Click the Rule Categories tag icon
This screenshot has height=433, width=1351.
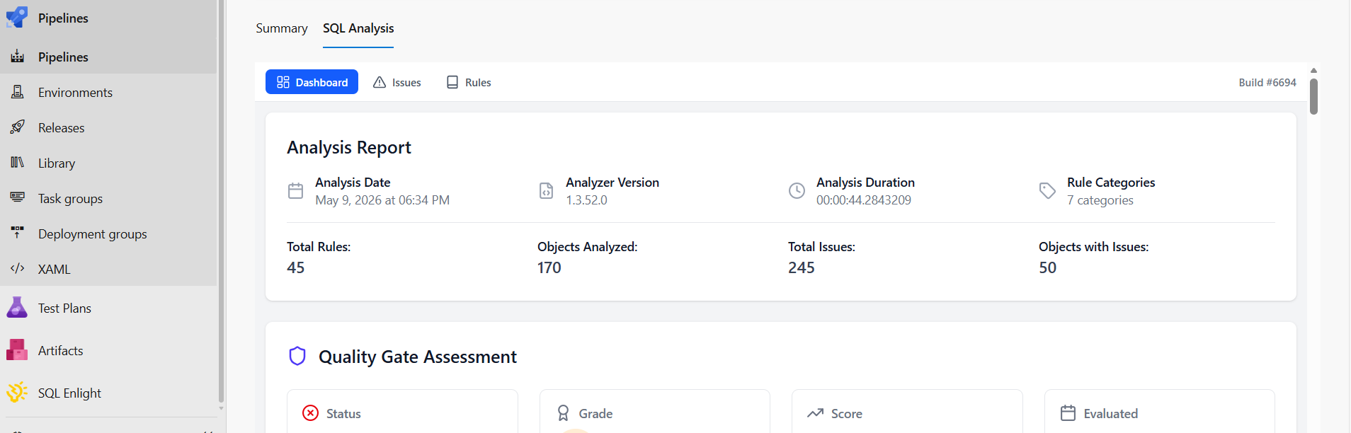[1048, 191]
